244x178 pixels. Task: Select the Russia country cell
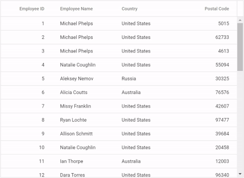point(129,79)
